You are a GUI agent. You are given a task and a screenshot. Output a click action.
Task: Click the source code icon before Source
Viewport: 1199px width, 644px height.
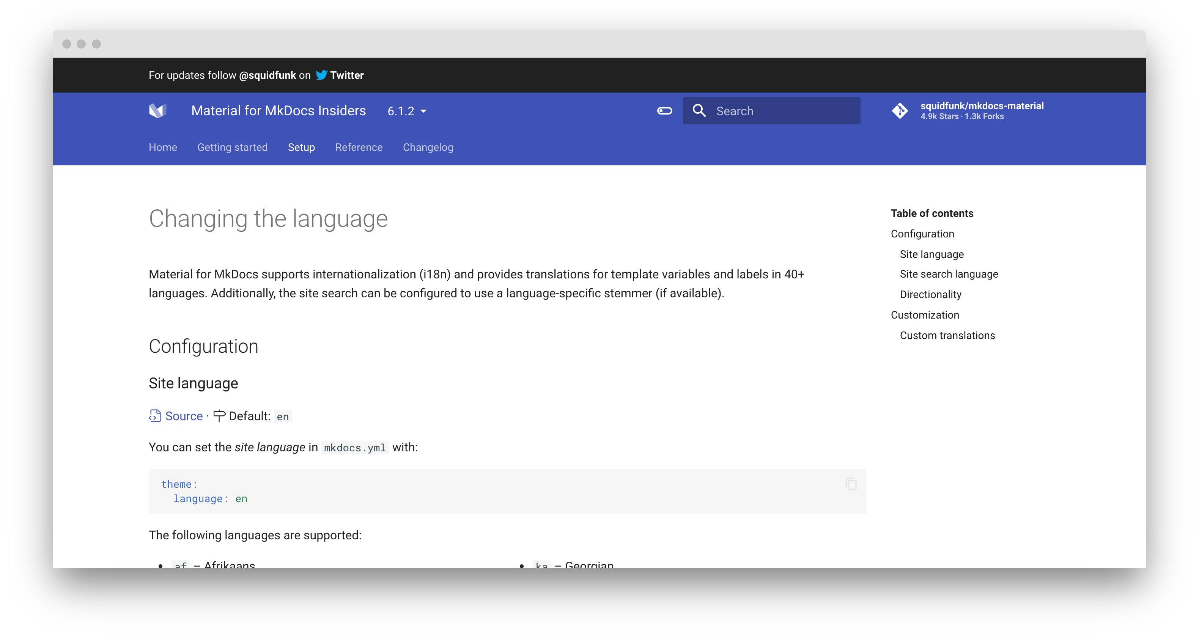pos(154,416)
